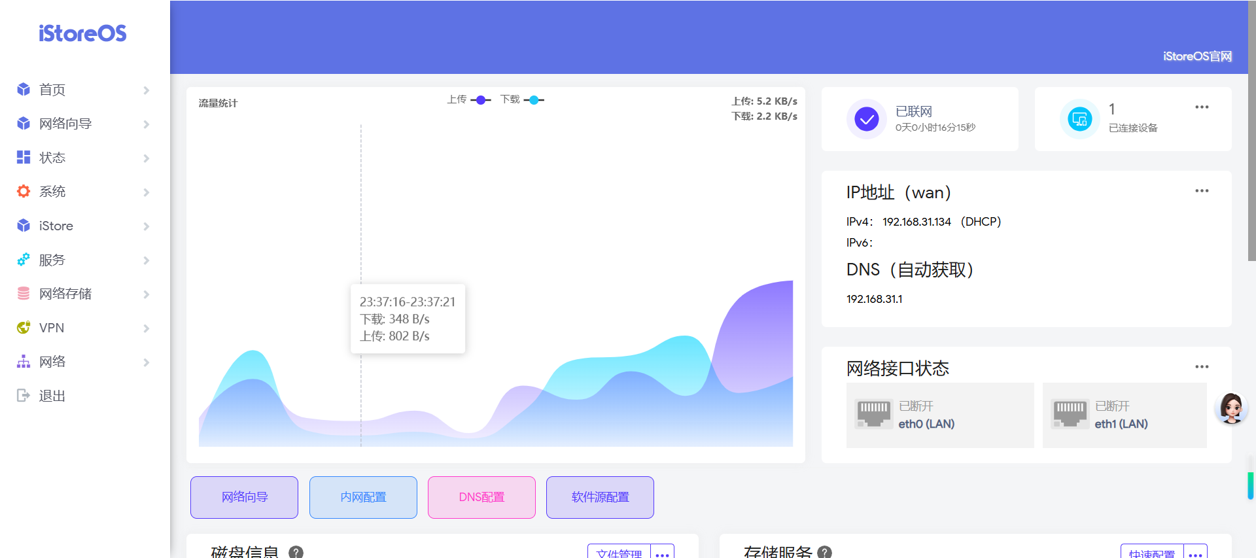The image size is (1256, 558).
Task: Toggle the 下载 series in chart legend
Action: (x=522, y=100)
